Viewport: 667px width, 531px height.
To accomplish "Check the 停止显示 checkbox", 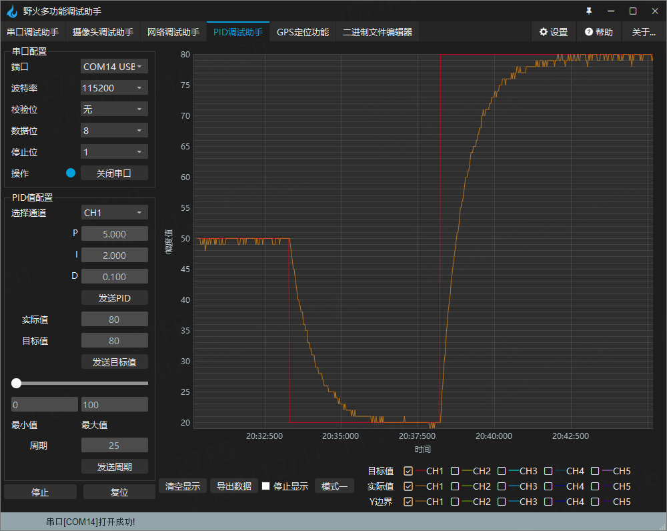I will tap(266, 486).
